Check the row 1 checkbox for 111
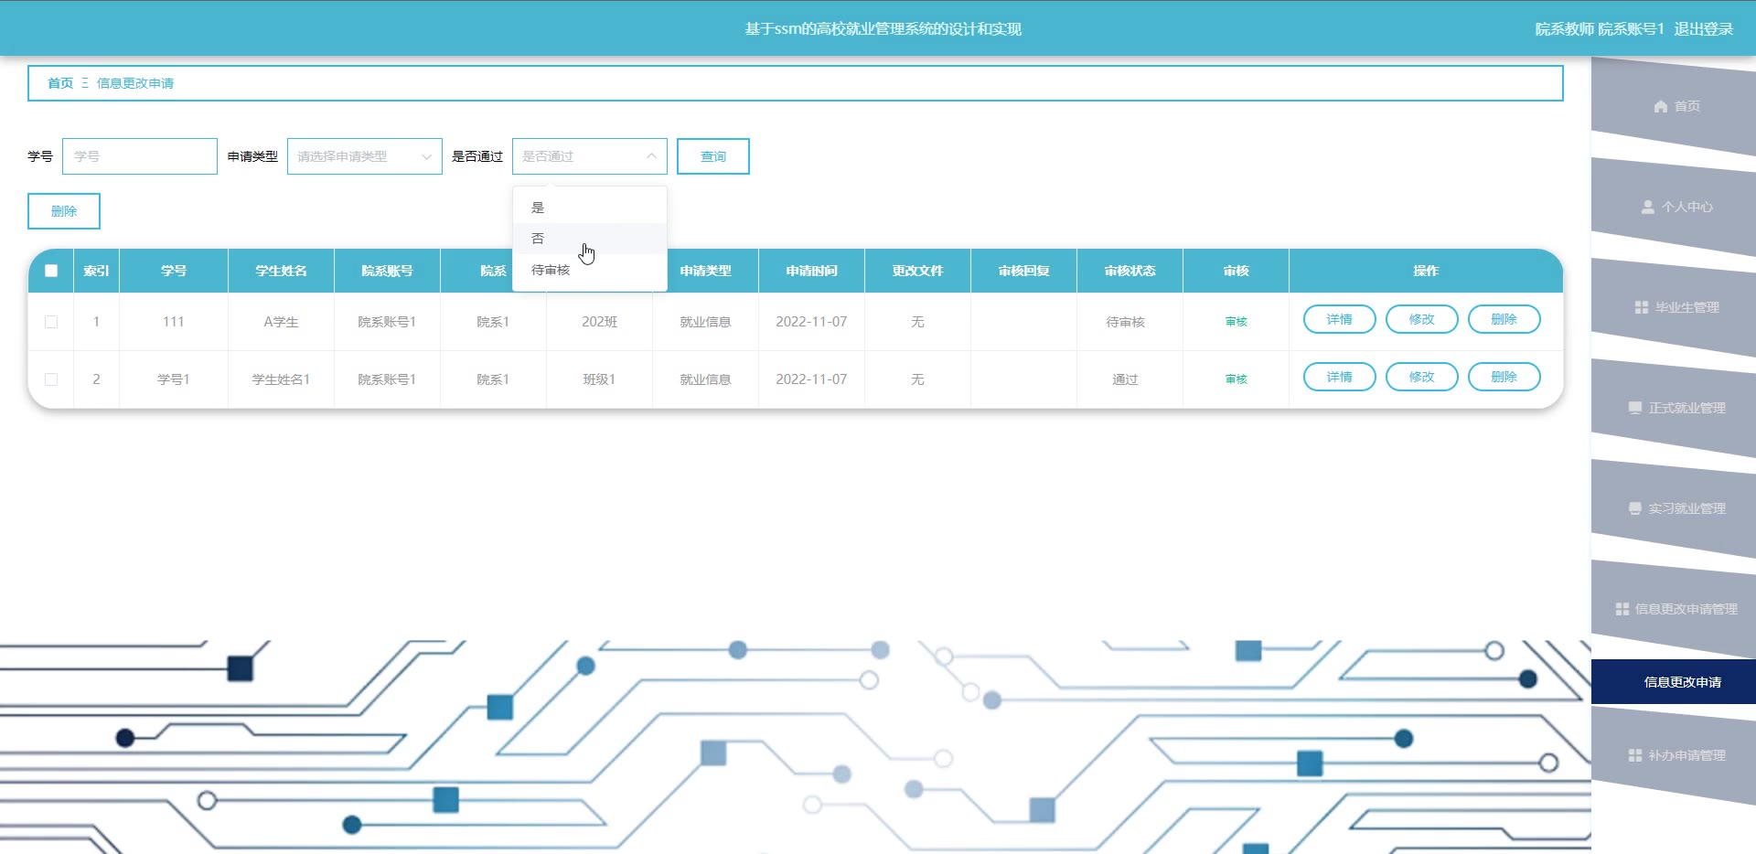This screenshot has height=854, width=1756. 51,322
